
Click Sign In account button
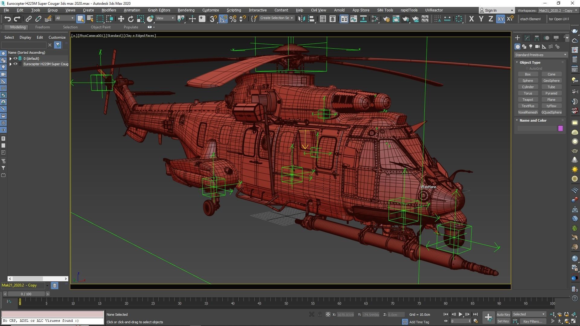497,10
